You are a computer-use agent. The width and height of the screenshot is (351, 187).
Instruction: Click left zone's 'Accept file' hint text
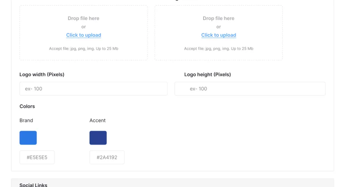pos(84,48)
